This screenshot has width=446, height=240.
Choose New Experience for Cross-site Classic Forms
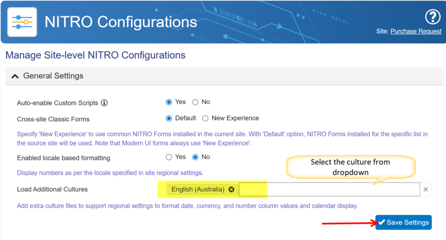coord(206,118)
